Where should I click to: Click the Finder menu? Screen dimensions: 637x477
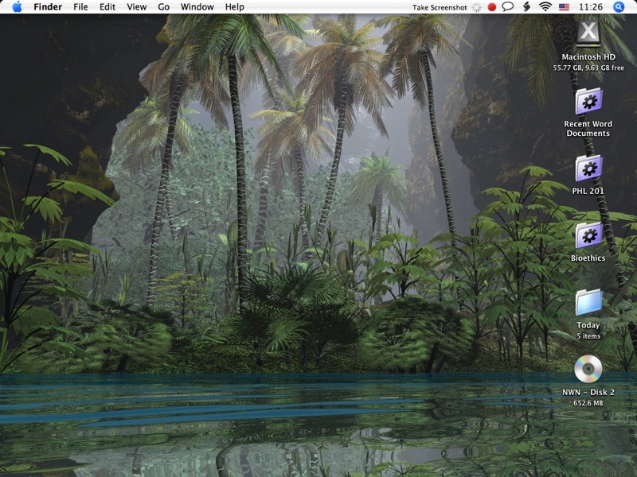pyautogui.click(x=48, y=7)
